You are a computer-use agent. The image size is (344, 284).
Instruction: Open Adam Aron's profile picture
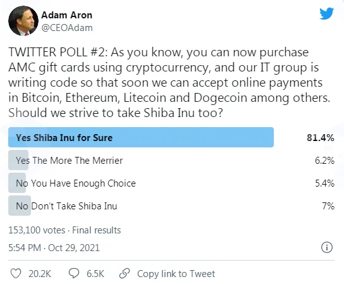click(23, 21)
